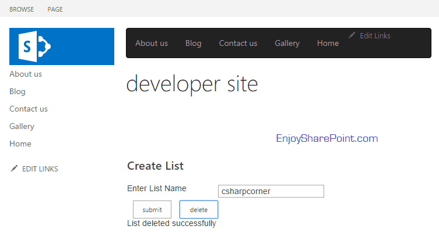439x240 pixels.
Task: Open Gallery from the top navigation bar
Action: point(287,43)
